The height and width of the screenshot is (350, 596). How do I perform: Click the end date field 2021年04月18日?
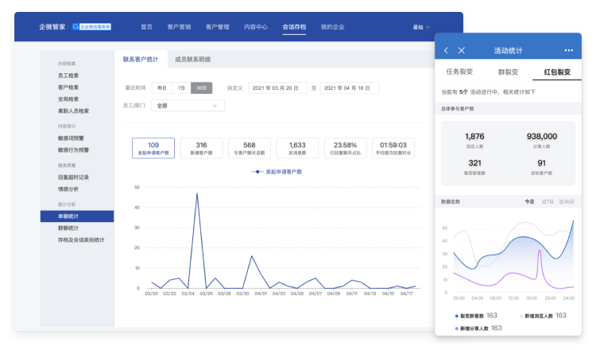350,87
